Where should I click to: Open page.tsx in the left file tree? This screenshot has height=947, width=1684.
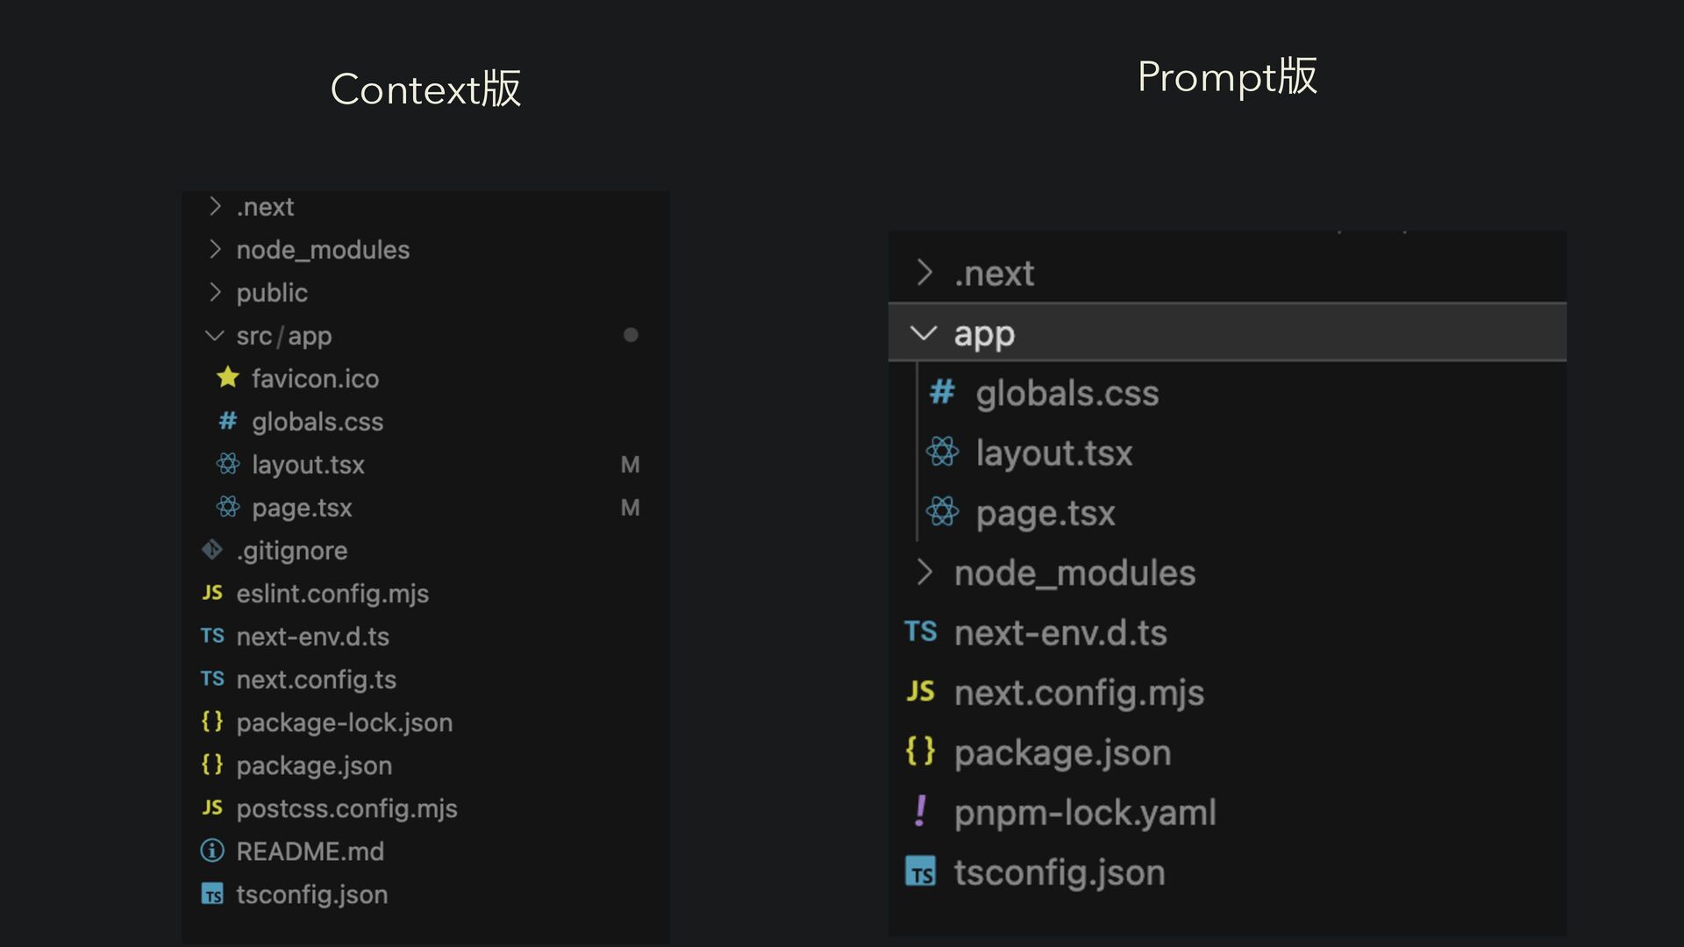(302, 508)
